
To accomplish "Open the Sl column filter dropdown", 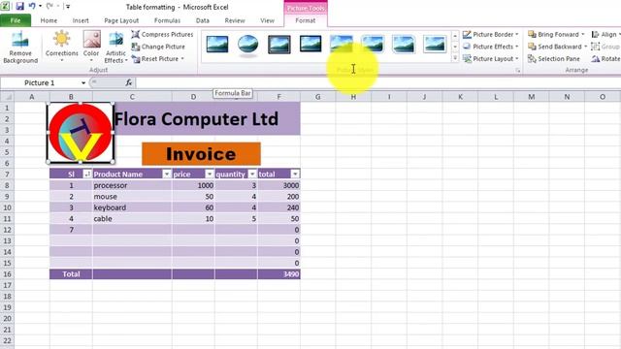I will (x=86, y=174).
